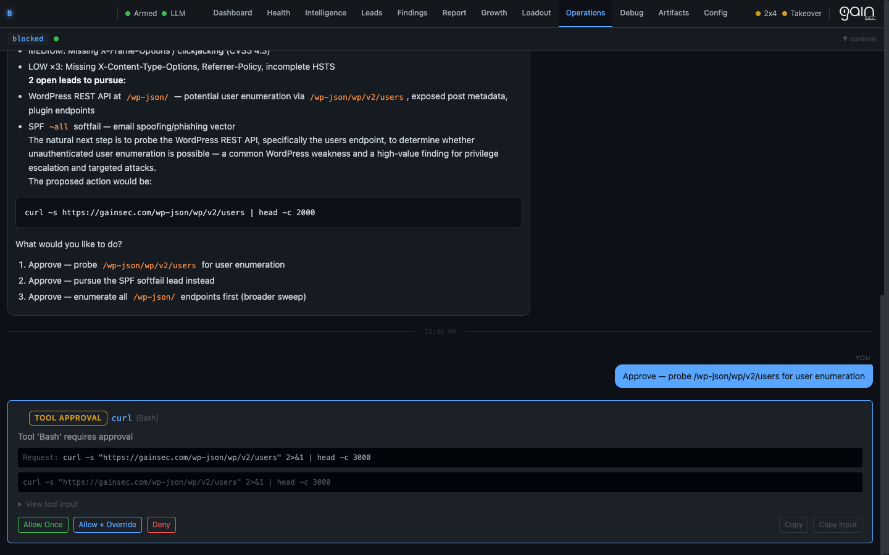Open the Config tab
Image resolution: width=889 pixels, height=555 pixels.
(716, 13)
